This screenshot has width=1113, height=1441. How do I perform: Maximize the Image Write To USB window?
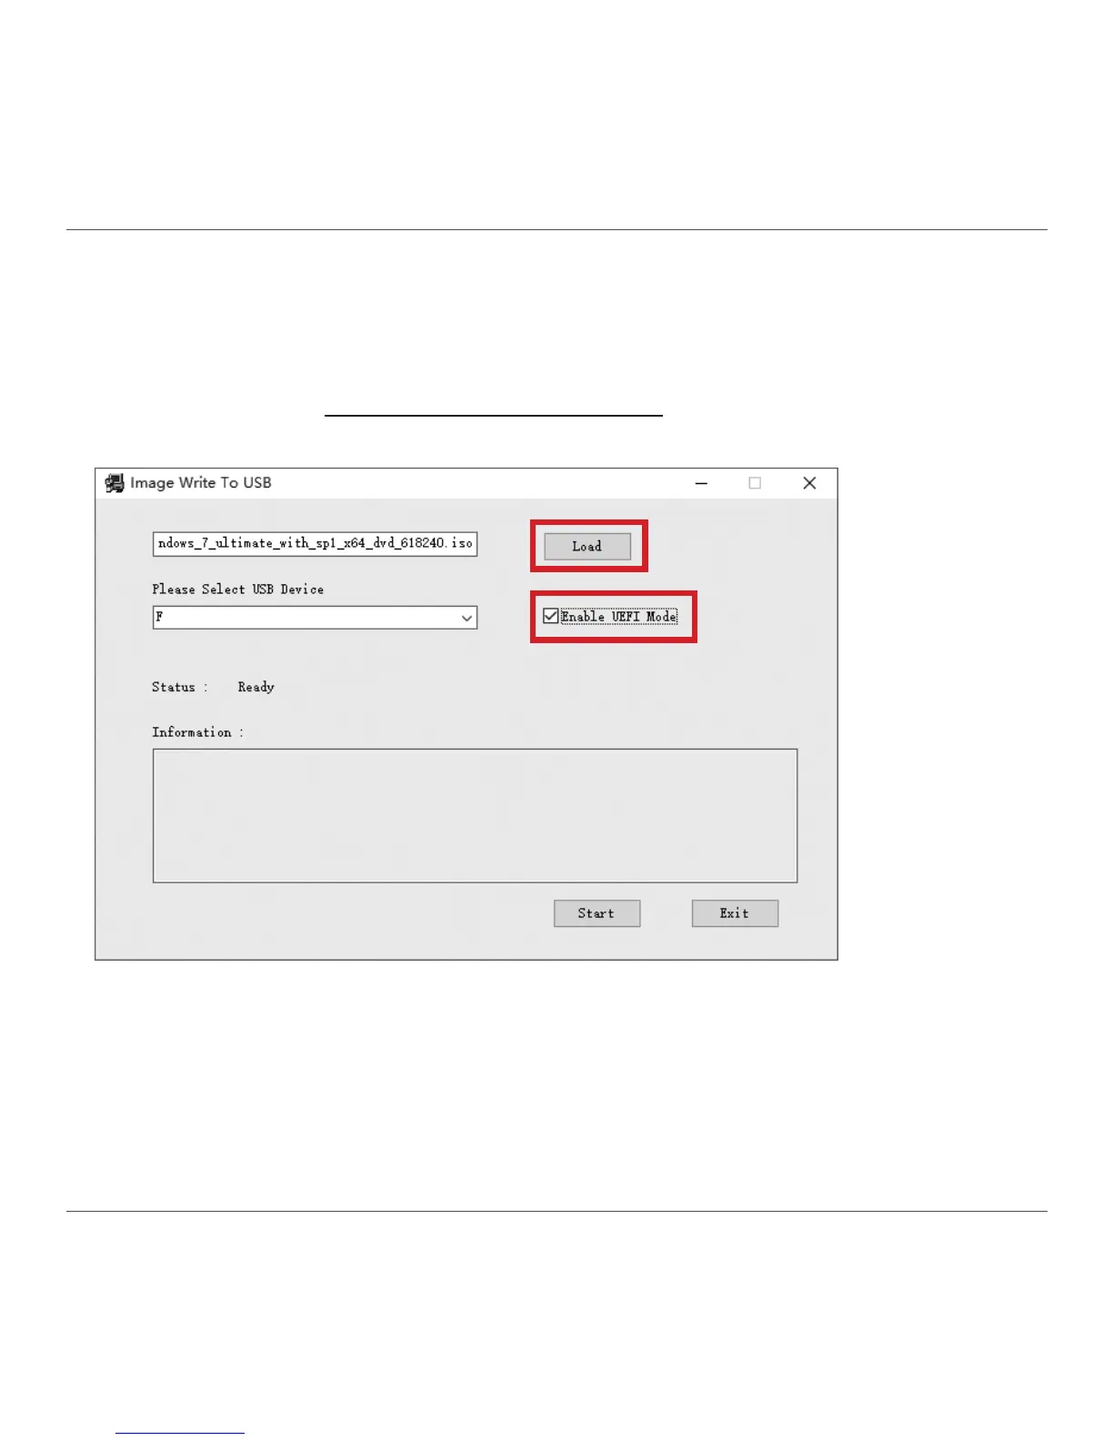(x=755, y=483)
